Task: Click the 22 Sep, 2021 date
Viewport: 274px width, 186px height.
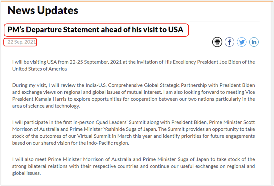Action: pos(22,42)
